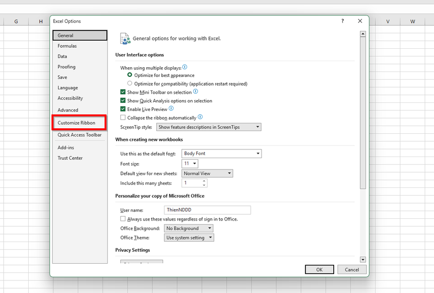
Task: Select column V header in Excel
Action: point(388,21)
